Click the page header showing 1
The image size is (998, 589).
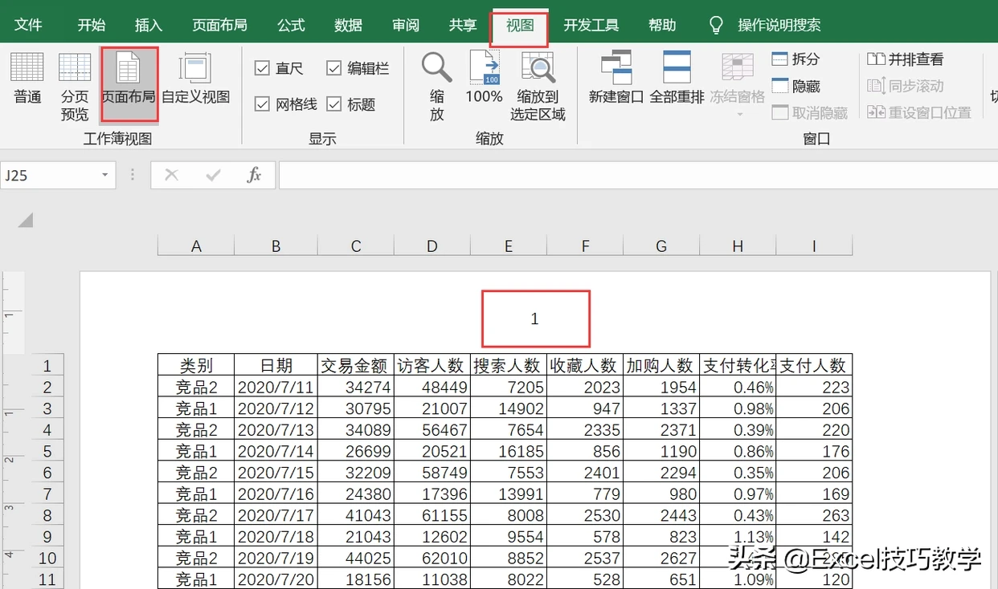click(535, 319)
